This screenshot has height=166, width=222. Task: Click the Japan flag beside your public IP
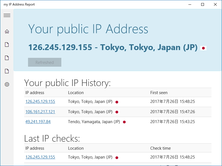203,48
